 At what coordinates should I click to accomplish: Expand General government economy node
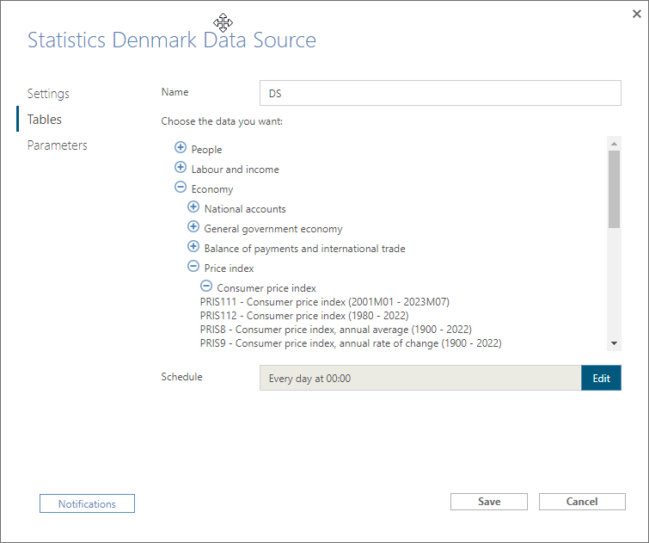193,226
